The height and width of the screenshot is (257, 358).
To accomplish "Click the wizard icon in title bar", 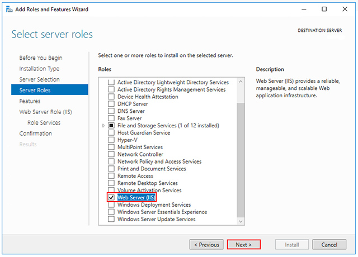I will coord(7,9).
